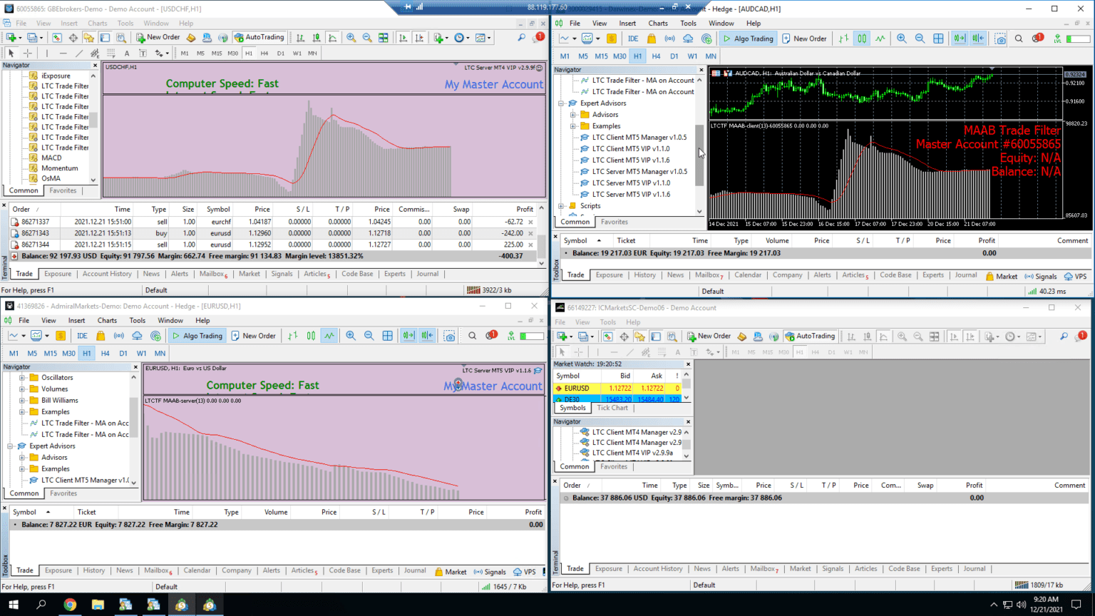The image size is (1095, 616).
Task: Open signals icon in AdmiralMarkets toolbar
Action: 118,336
